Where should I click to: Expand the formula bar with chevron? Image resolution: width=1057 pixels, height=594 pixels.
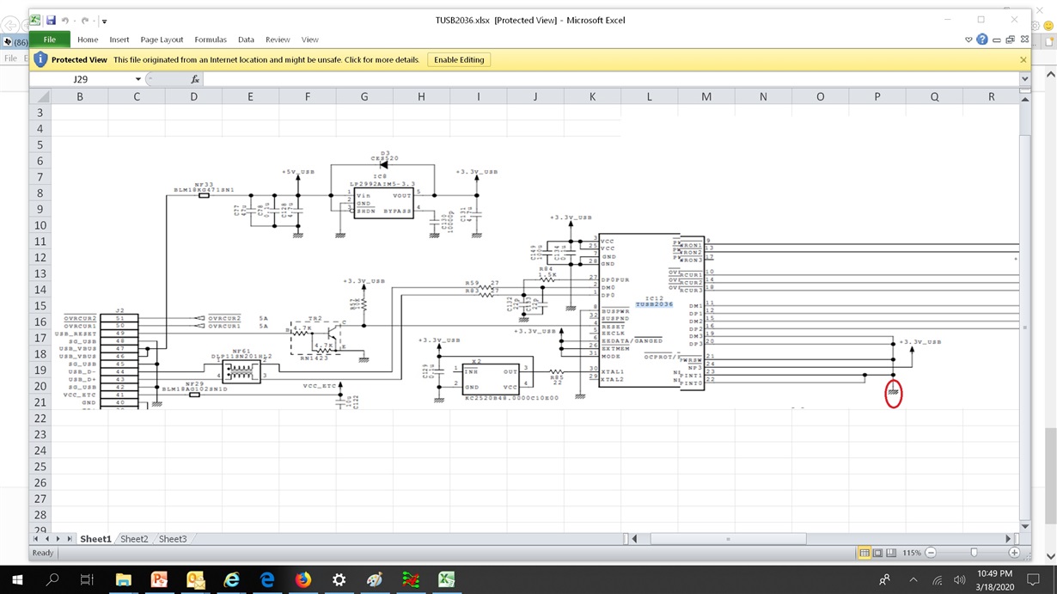point(1024,79)
